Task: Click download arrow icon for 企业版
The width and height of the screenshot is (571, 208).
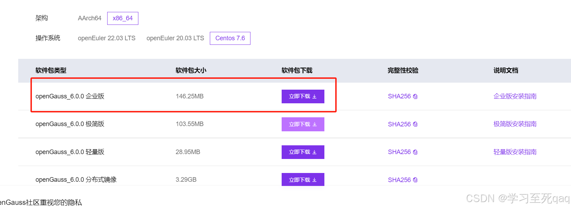Action: (314, 97)
